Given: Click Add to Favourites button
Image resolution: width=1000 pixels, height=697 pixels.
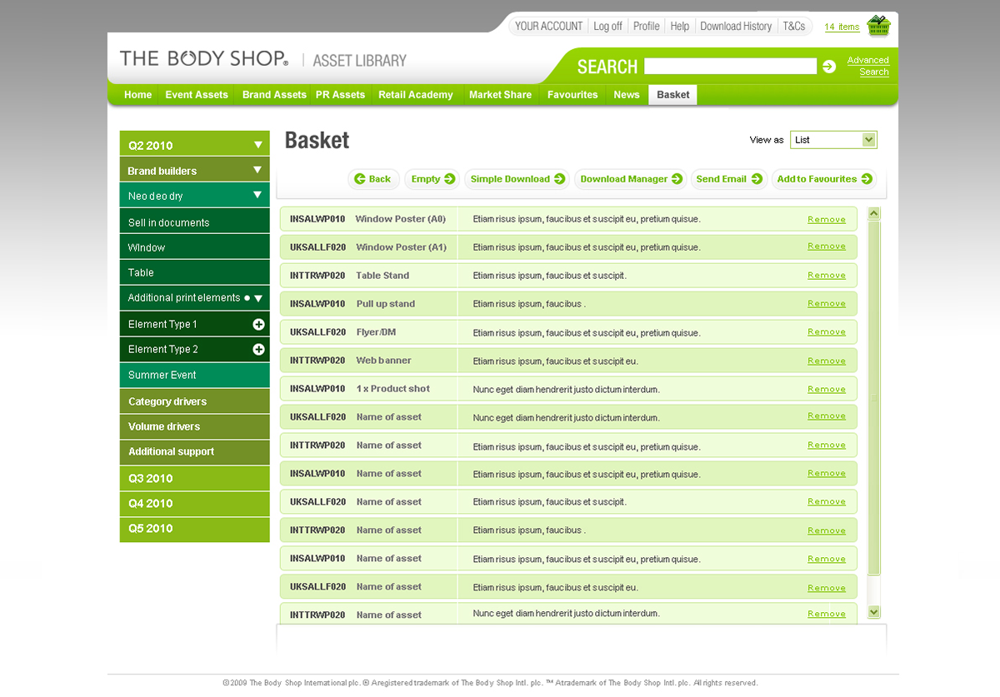Looking at the screenshot, I should (824, 179).
